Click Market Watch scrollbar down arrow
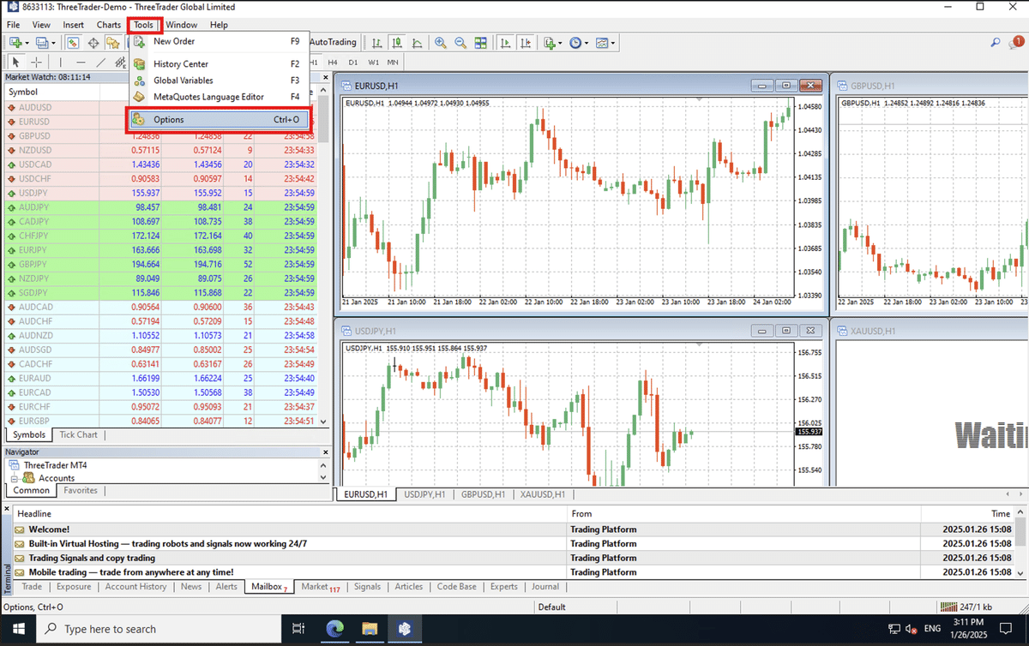The height and width of the screenshot is (646, 1029). (x=323, y=422)
